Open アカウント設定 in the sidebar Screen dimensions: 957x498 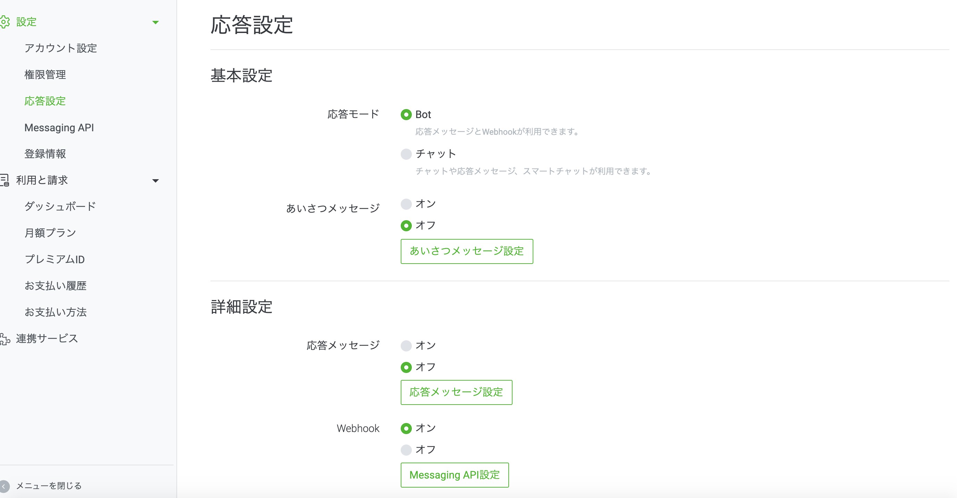coord(60,48)
